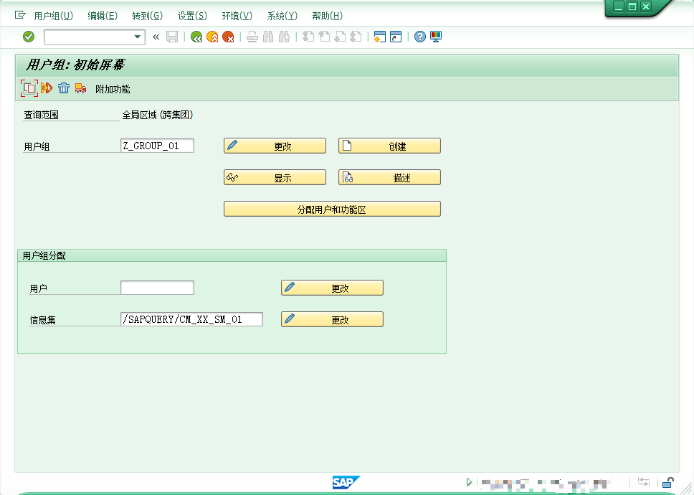Viewport: 694px width, 495px height.
Task: Click the Find binoculars icon
Action: tap(268, 37)
